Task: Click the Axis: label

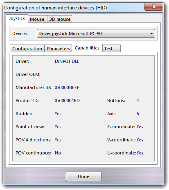Action: pos(112,114)
